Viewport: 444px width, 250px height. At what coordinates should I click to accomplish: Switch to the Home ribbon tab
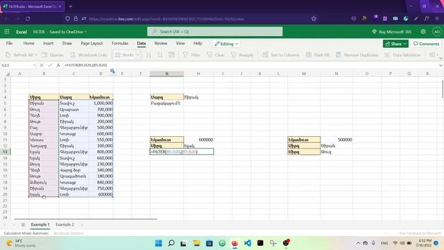[28, 43]
